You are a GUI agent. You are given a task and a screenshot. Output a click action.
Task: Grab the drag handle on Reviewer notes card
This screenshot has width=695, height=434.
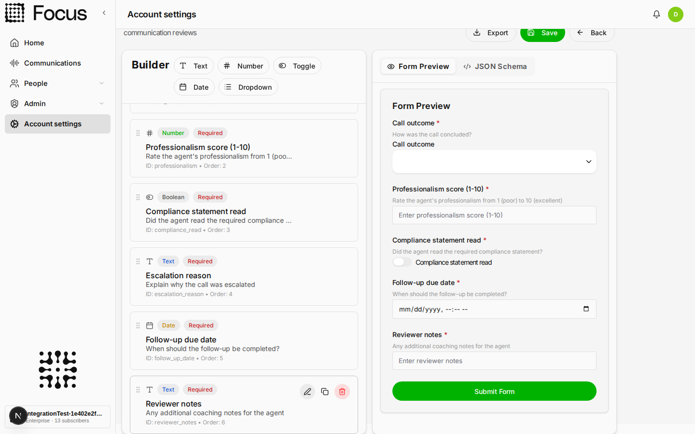[138, 390]
